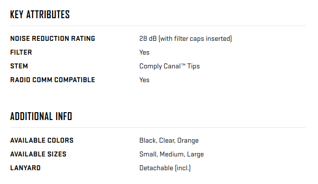Click the ADDITIONAL INFO heading

(41, 116)
